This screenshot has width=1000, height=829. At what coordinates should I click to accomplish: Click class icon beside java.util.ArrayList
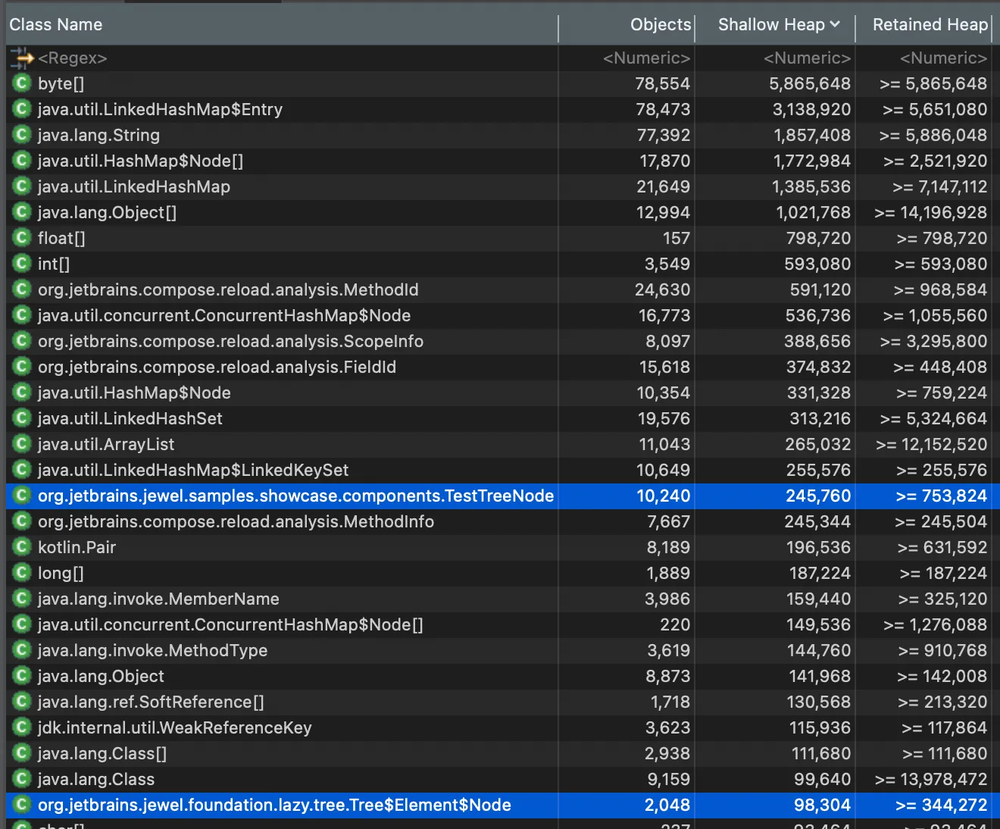coord(22,444)
